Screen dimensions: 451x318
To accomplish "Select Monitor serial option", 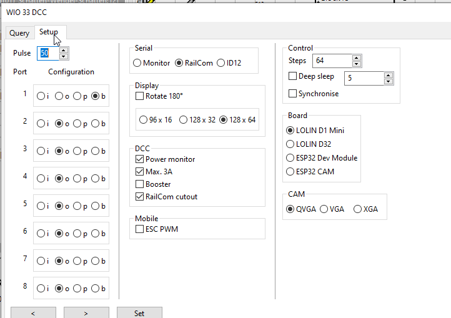I will [x=137, y=63].
